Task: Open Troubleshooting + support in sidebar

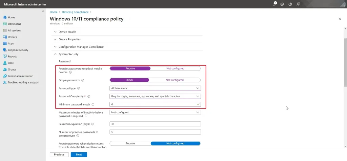Action: pyautogui.click(x=23, y=82)
